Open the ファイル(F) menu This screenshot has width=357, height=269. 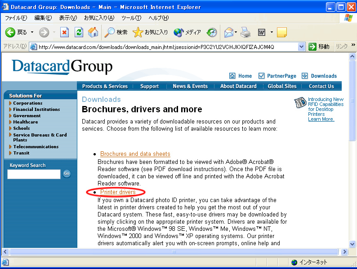pos(16,18)
